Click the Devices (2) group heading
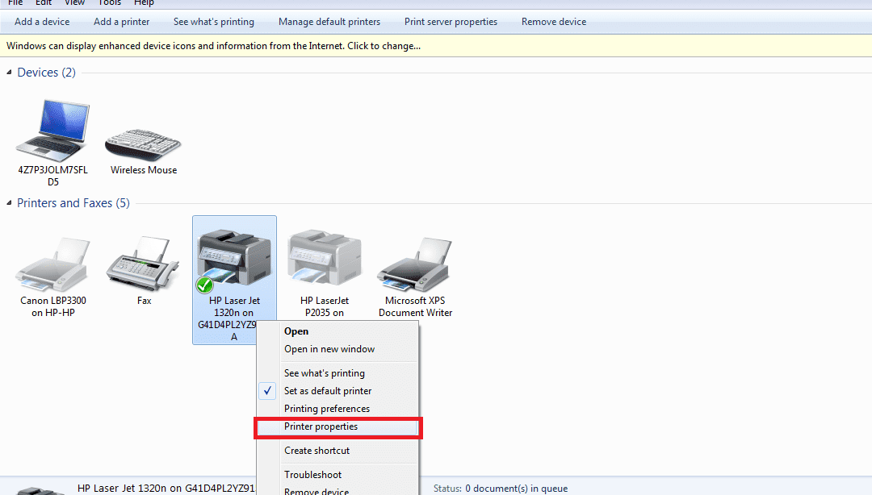Viewport: 872px width, 495px height. pos(46,73)
